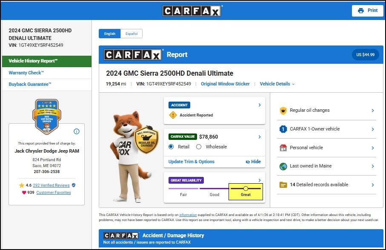Click the Detailed records folder icon
This screenshot has height=250, width=386.
click(x=283, y=185)
